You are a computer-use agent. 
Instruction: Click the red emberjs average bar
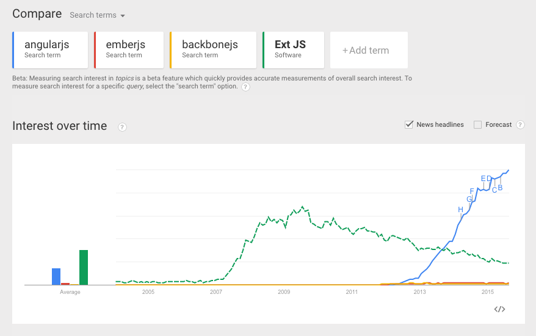(x=65, y=284)
